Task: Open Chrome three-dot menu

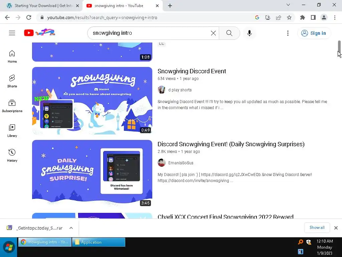Action: pyautogui.click(x=335, y=17)
